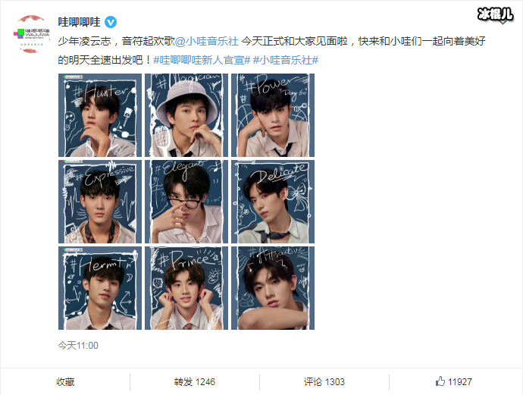
Task: Click the 评论 1303 comment button
Action: (x=324, y=381)
